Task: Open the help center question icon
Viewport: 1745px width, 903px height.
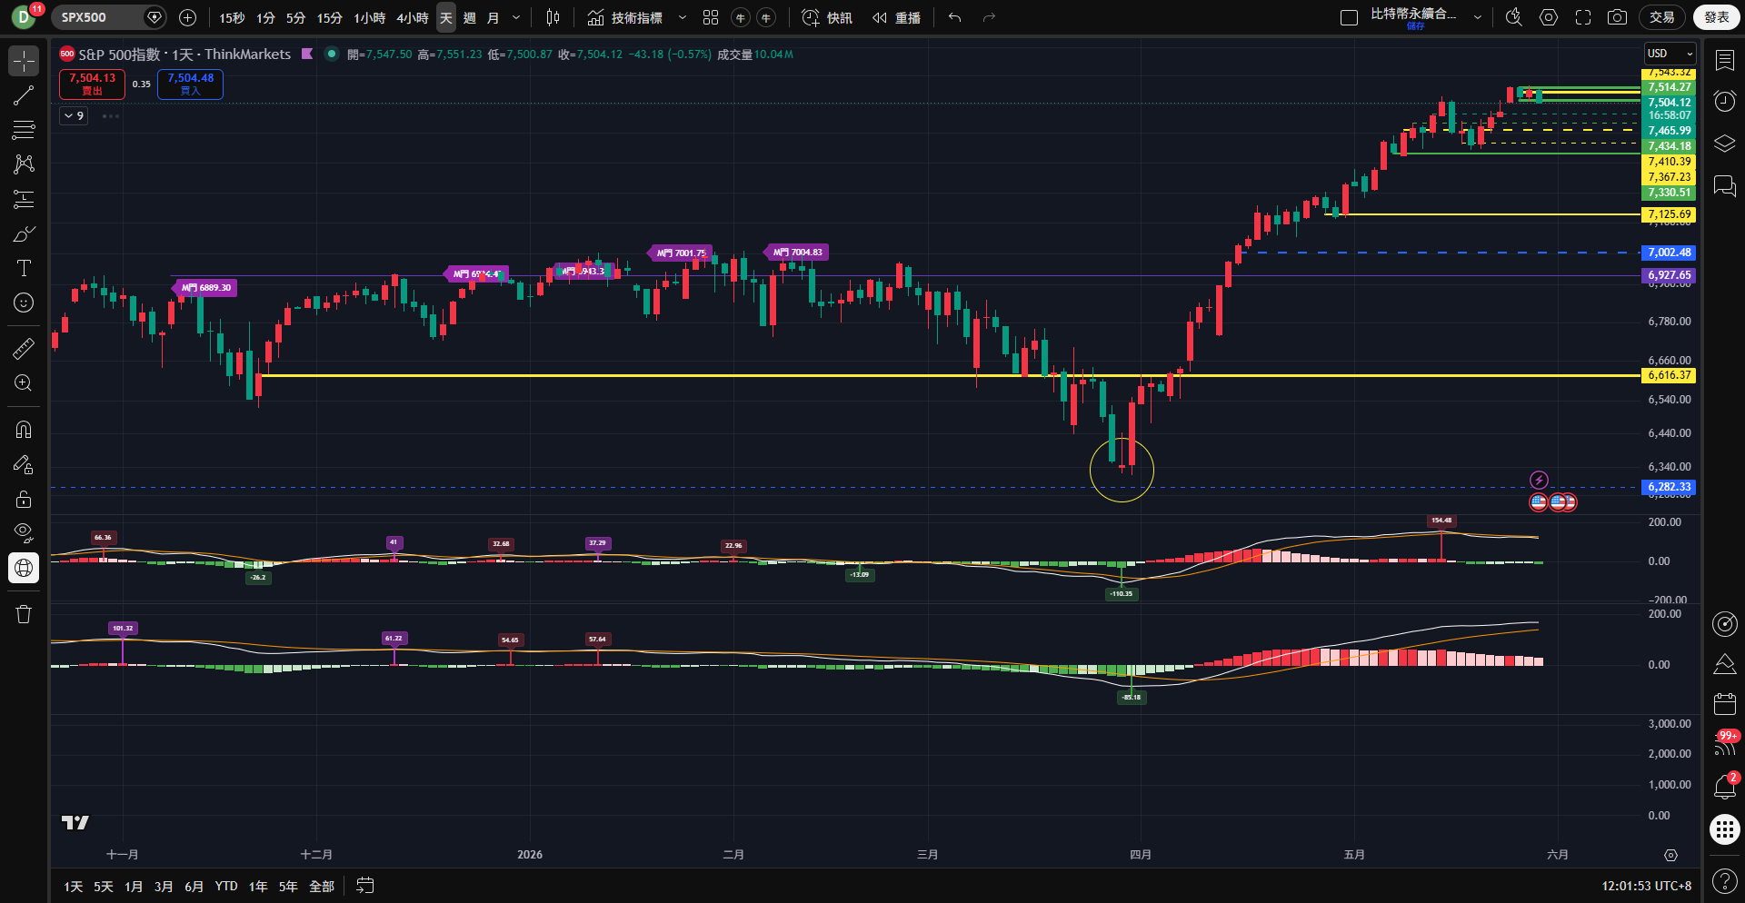Action: [1724, 880]
